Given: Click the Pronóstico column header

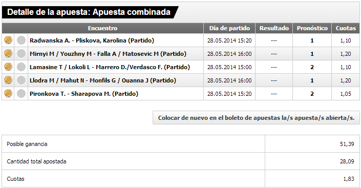Looking at the screenshot, I should tap(312, 28).
